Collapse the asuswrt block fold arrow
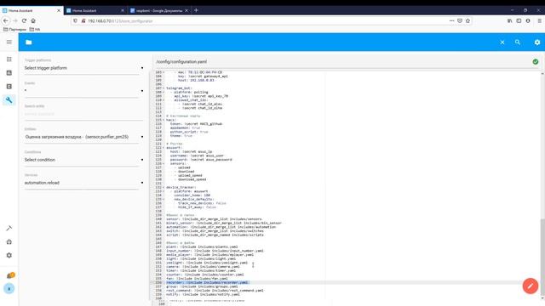 click(x=163, y=147)
